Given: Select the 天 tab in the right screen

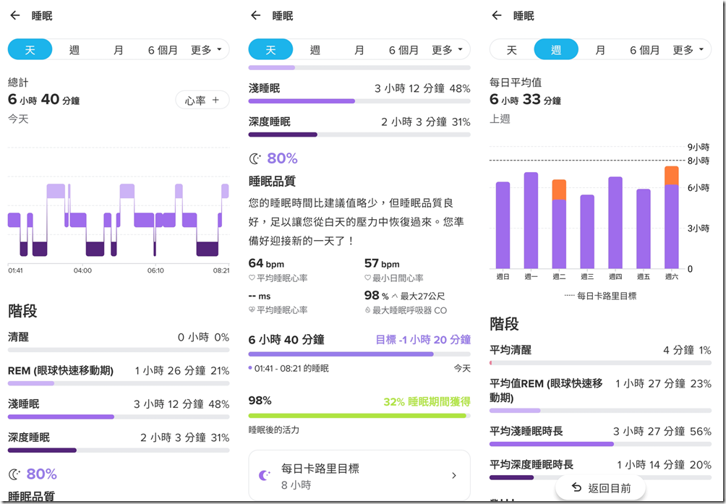Looking at the screenshot, I should [511, 49].
